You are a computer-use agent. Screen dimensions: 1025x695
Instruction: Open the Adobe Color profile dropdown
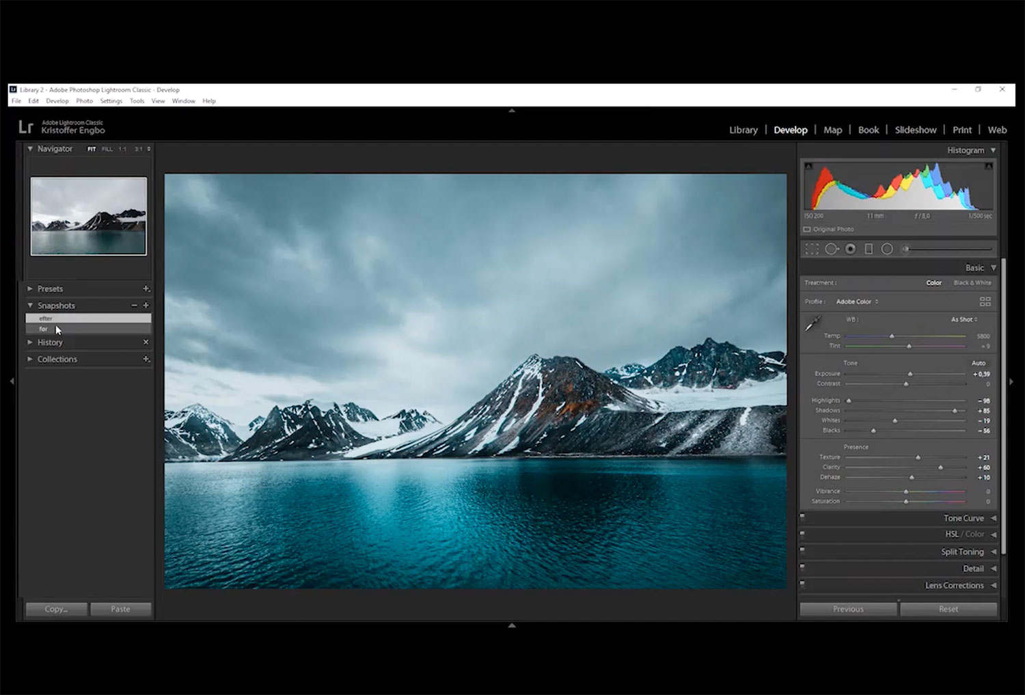857,301
